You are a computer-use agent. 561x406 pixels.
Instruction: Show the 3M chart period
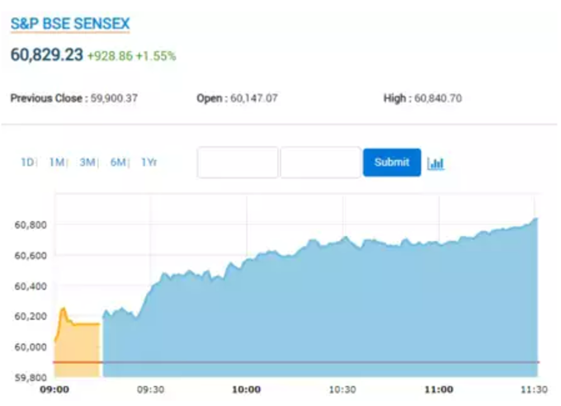point(87,163)
